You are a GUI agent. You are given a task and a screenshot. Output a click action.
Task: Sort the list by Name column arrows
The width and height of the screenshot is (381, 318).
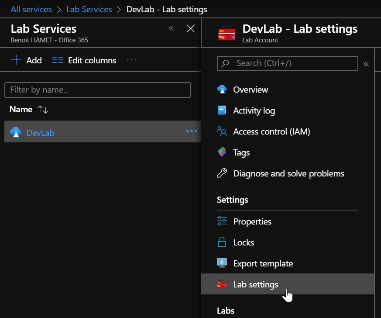pyautogui.click(x=43, y=110)
